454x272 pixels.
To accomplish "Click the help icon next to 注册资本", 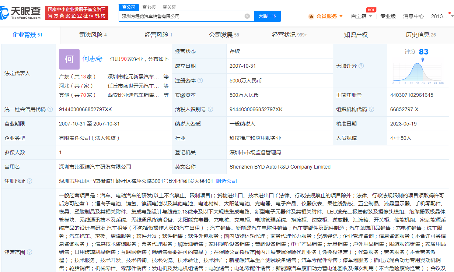I will click(200, 80).
